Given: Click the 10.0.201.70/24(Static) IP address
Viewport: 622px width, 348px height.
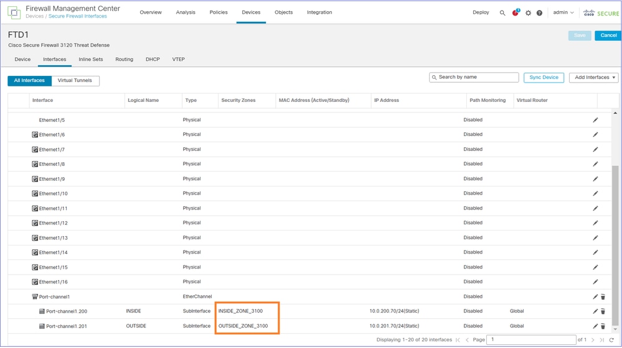Looking at the screenshot, I should [394, 326].
